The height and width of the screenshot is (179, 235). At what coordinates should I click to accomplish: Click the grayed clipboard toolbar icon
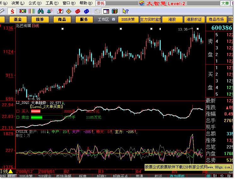tap(97, 11)
